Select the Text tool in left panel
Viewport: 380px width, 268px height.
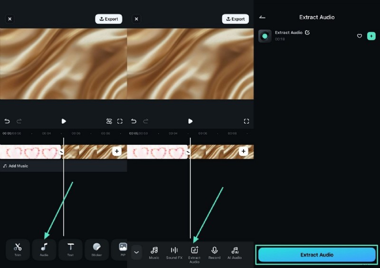click(x=70, y=250)
